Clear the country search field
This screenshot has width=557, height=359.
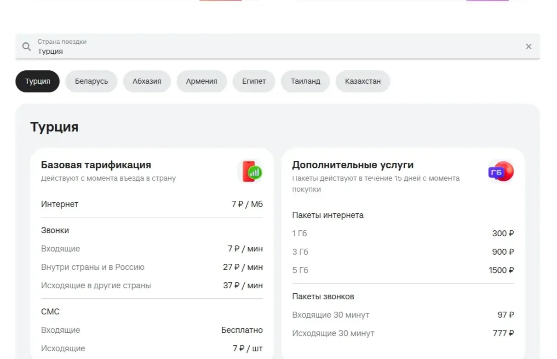pyautogui.click(x=528, y=46)
